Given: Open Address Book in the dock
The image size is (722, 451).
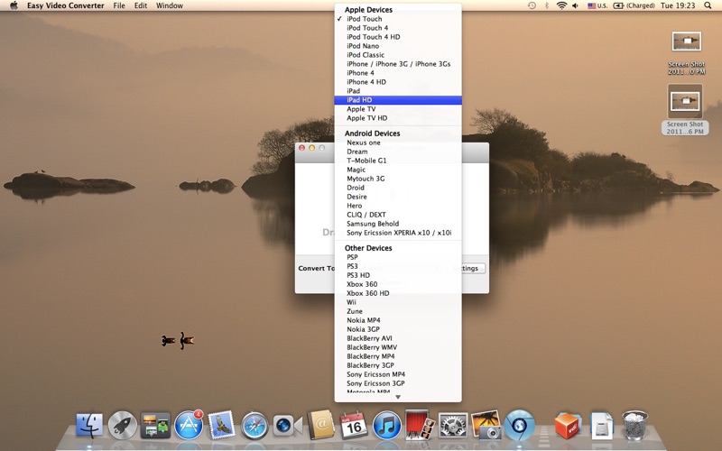Looking at the screenshot, I should click(x=320, y=424).
